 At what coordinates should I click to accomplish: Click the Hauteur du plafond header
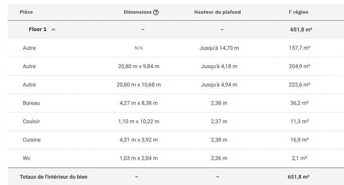(217, 12)
